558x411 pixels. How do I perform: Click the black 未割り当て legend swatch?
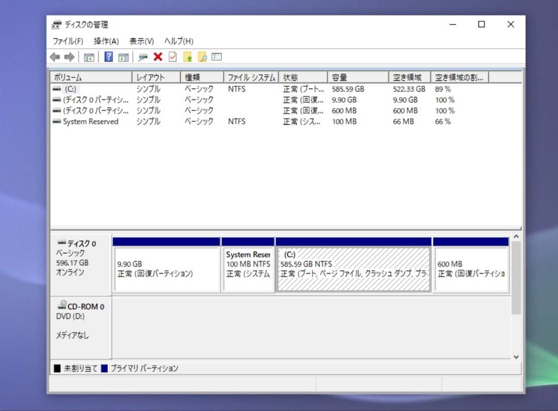point(57,368)
